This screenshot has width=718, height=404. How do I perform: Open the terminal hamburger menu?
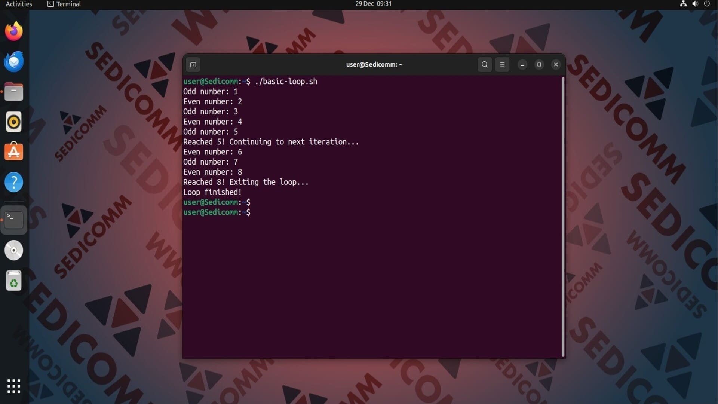point(502,64)
